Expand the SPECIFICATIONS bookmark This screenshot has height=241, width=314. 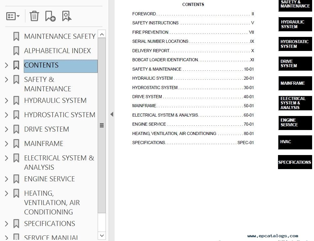click(6, 224)
